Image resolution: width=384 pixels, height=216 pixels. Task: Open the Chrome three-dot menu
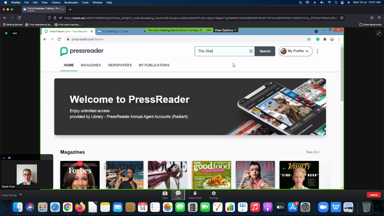[339, 39]
